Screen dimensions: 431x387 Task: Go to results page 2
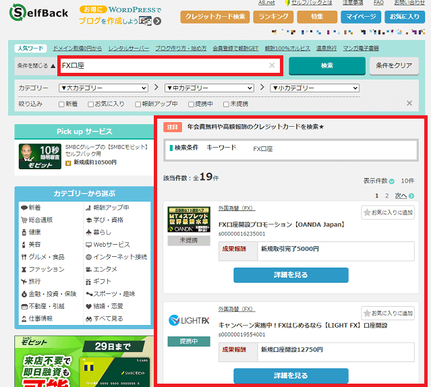(x=386, y=196)
